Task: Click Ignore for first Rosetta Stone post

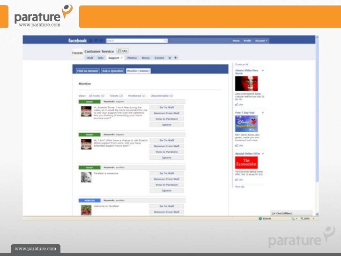Action: click(x=167, y=125)
